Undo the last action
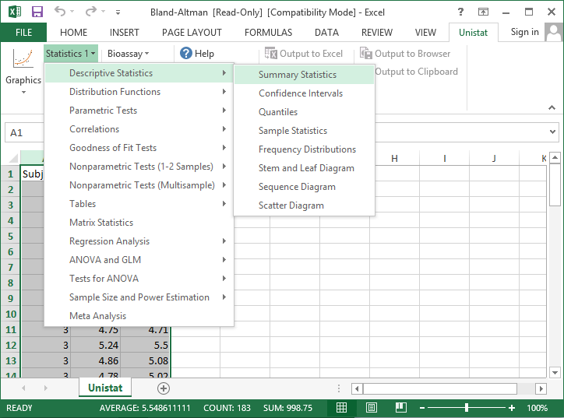The image size is (564, 418). (x=60, y=12)
